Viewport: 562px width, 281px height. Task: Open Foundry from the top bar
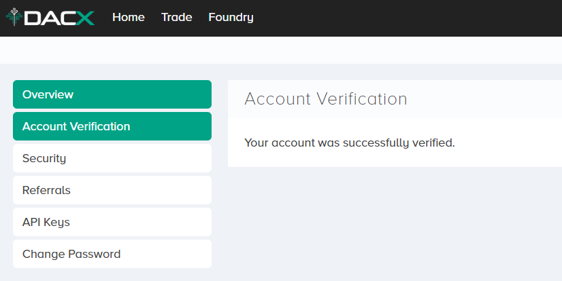231,18
